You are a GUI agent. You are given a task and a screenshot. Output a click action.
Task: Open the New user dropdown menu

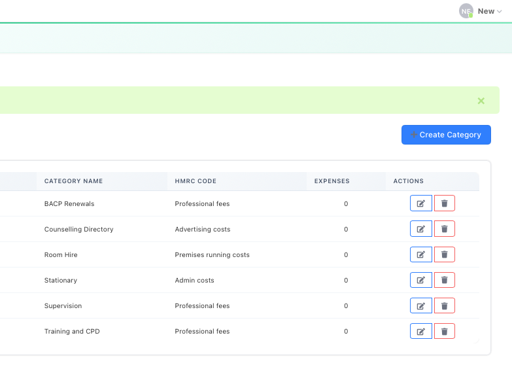pos(490,11)
